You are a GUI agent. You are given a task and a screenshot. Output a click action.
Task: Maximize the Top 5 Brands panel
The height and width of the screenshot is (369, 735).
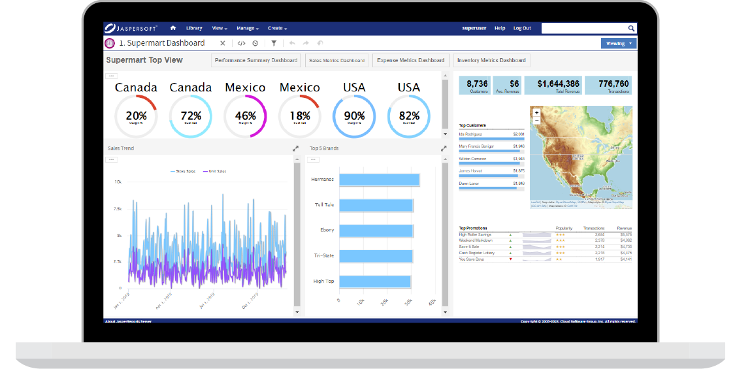(x=444, y=148)
